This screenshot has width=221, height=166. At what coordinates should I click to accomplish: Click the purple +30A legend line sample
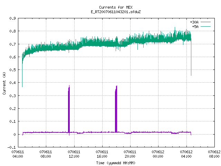[206, 22]
